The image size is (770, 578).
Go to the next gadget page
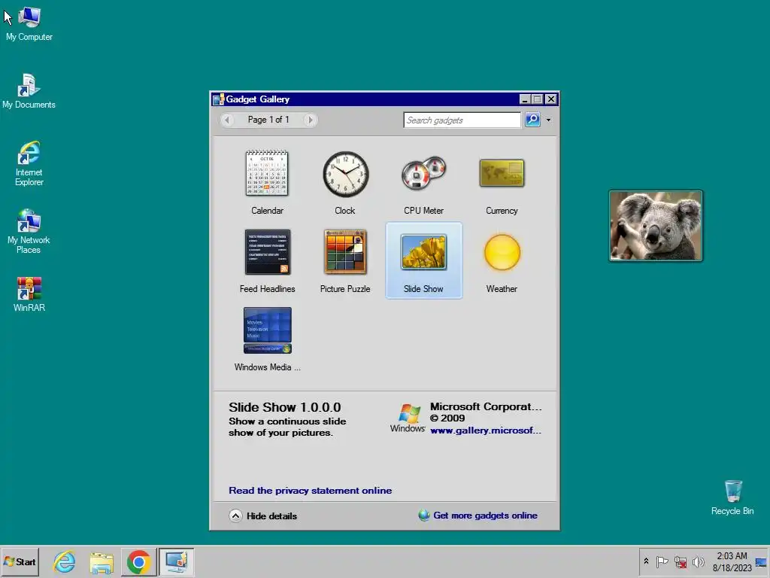click(x=310, y=120)
